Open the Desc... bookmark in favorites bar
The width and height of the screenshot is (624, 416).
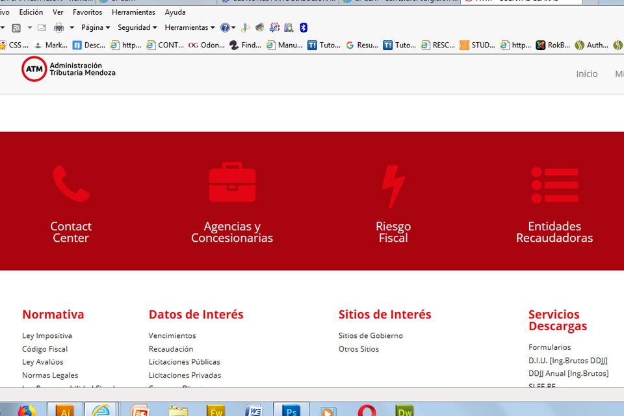(89, 45)
